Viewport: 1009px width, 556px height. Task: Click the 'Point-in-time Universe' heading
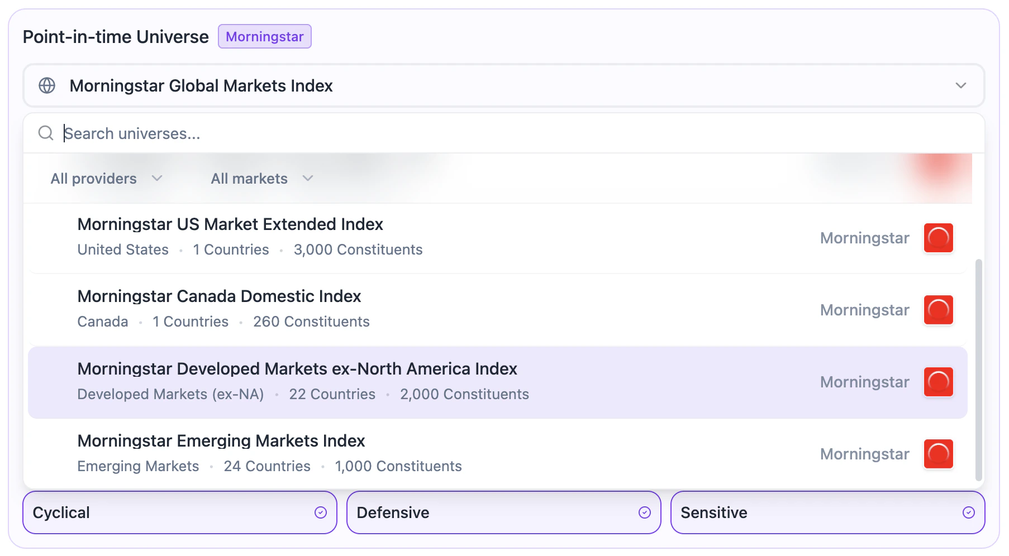(116, 37)
